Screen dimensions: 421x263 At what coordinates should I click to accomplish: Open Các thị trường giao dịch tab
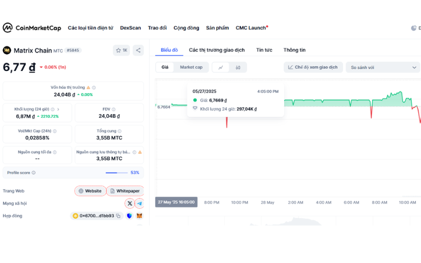point(217,50)
